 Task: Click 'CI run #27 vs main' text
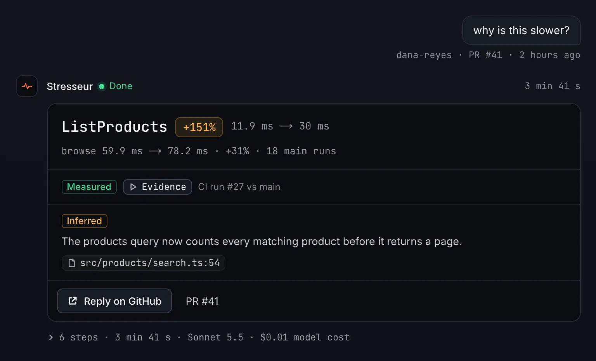point(239,187)
